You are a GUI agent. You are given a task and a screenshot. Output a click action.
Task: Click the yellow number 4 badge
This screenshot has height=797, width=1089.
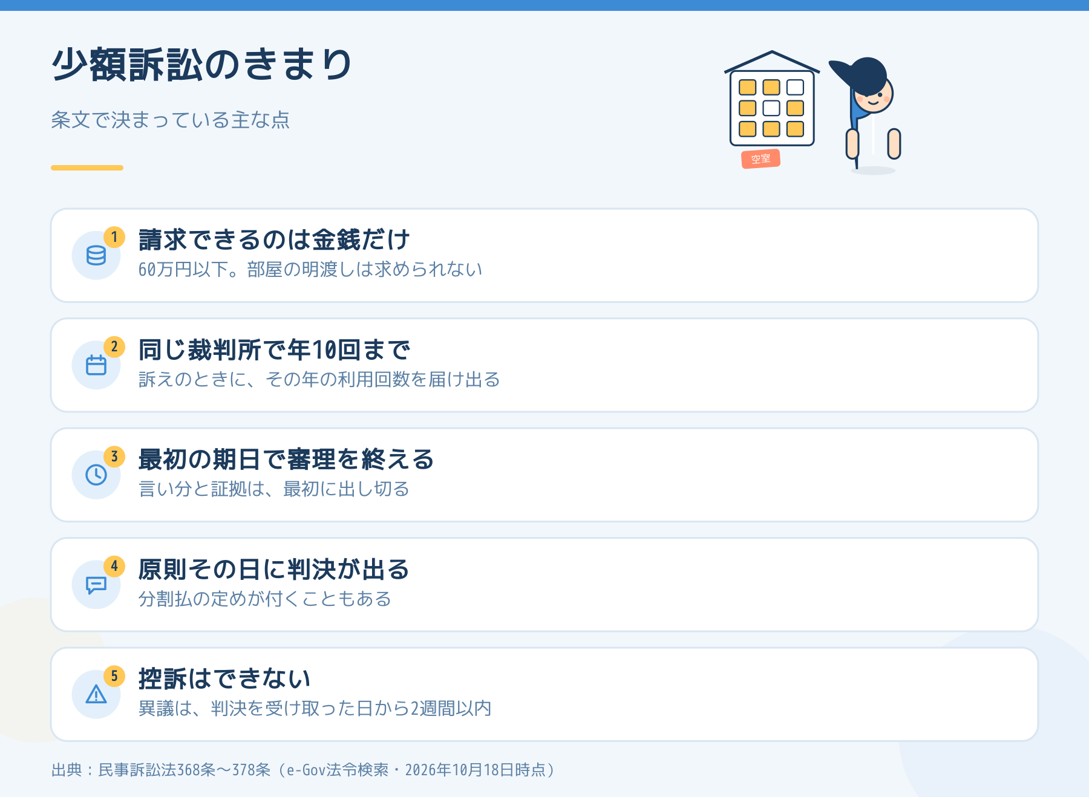114,566
